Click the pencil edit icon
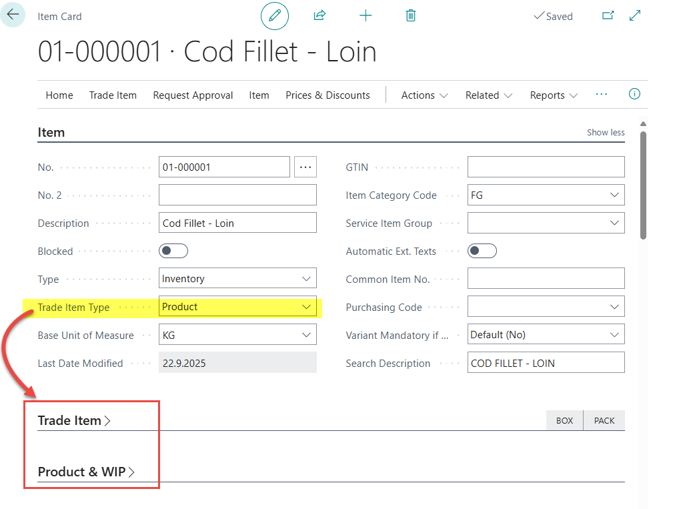Image resolution: width=691 pixels, height=509 pixels. (275, 16)
